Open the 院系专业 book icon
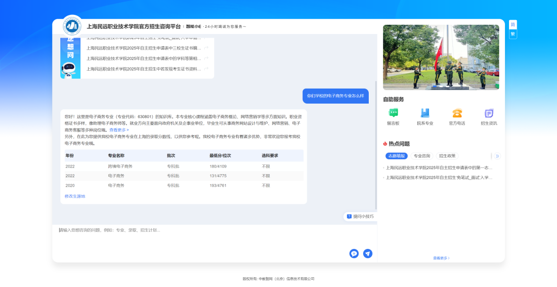Screen dimensions: 557x287 (425, 113)
